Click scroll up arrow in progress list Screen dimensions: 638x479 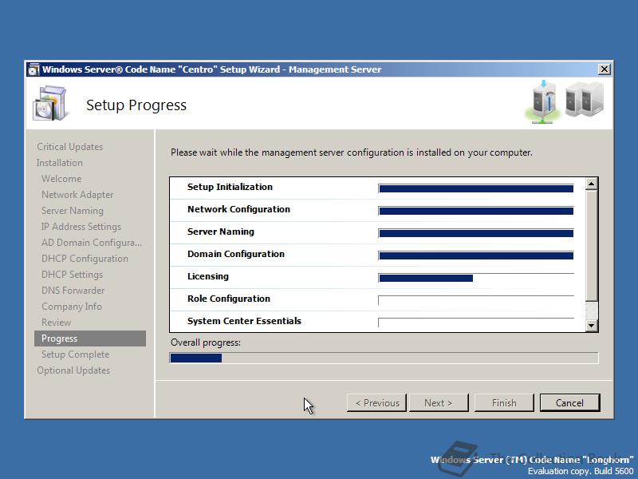[x=591, y=184]
